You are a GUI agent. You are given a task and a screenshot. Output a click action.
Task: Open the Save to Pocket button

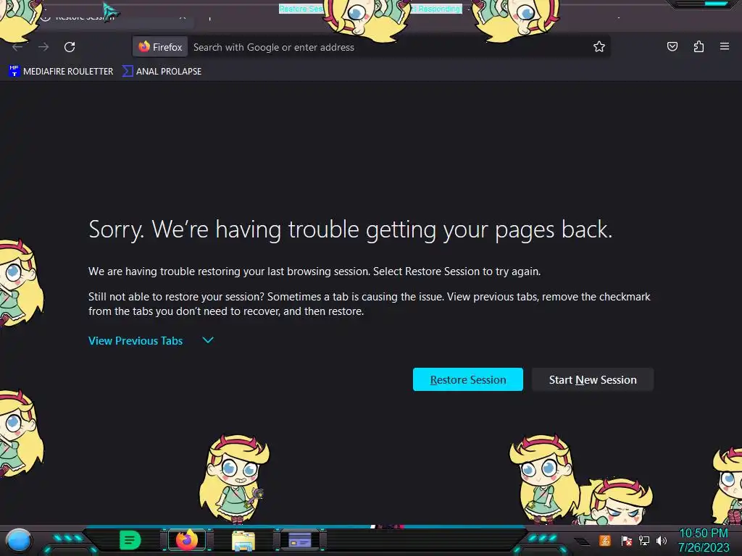tap(672, 46)
